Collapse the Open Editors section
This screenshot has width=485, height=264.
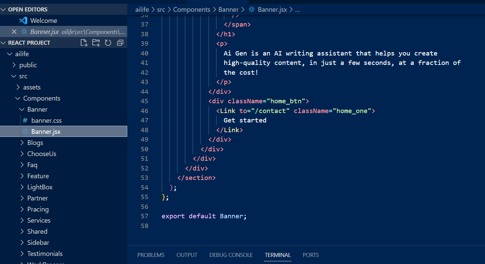4,9
